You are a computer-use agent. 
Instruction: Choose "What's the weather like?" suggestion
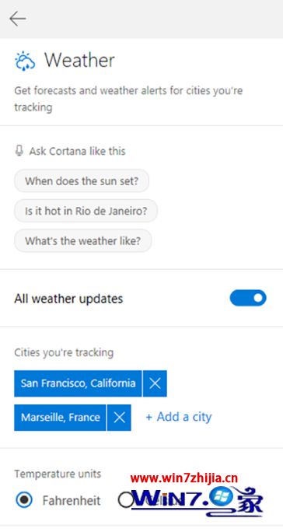point(82,241)
